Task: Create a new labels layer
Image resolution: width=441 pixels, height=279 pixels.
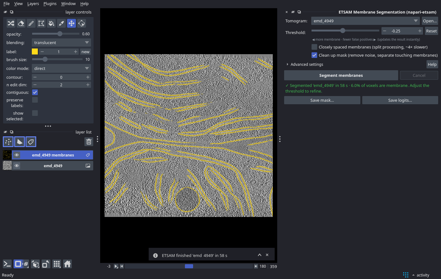Action: coord(31,142)
